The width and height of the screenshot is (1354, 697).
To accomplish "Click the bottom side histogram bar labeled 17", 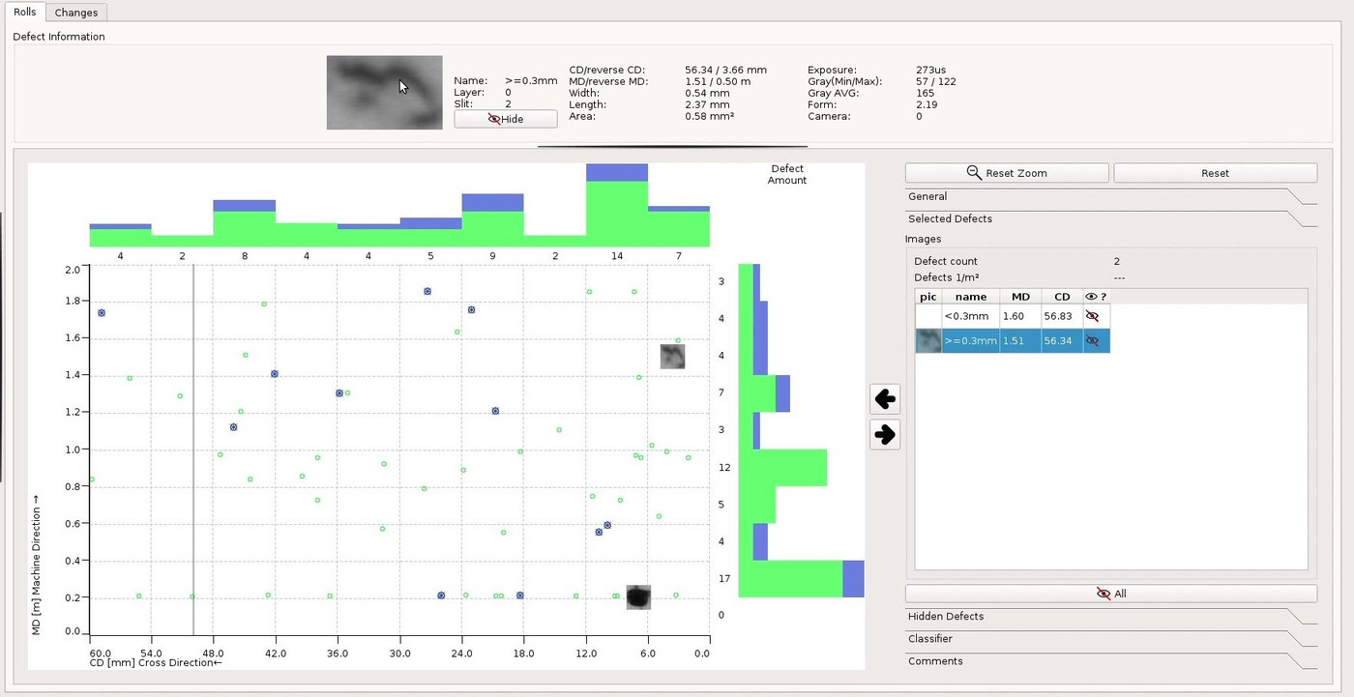I will pos(801,578).
